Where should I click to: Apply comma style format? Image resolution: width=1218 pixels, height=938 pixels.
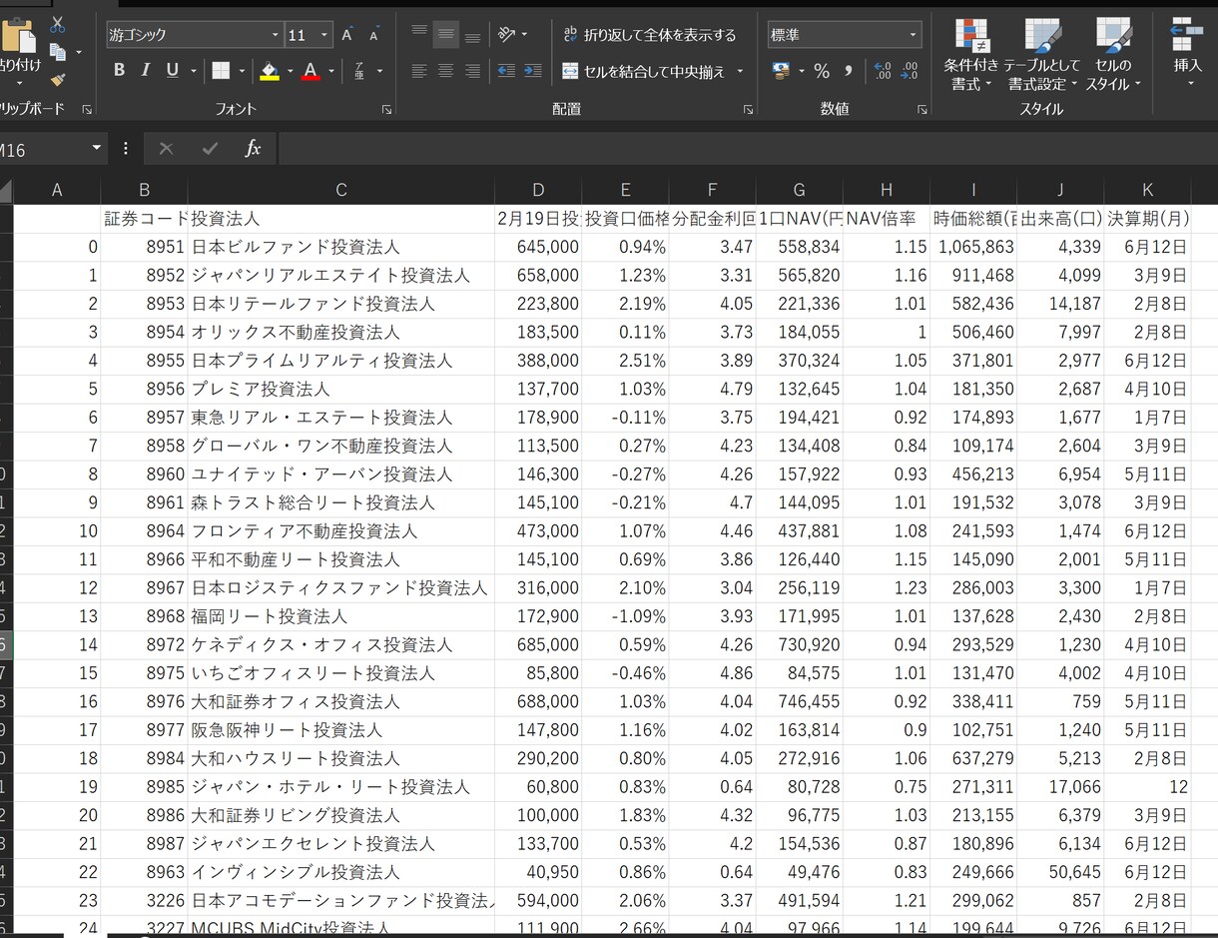pyautogui.click(x=849, y=71)
